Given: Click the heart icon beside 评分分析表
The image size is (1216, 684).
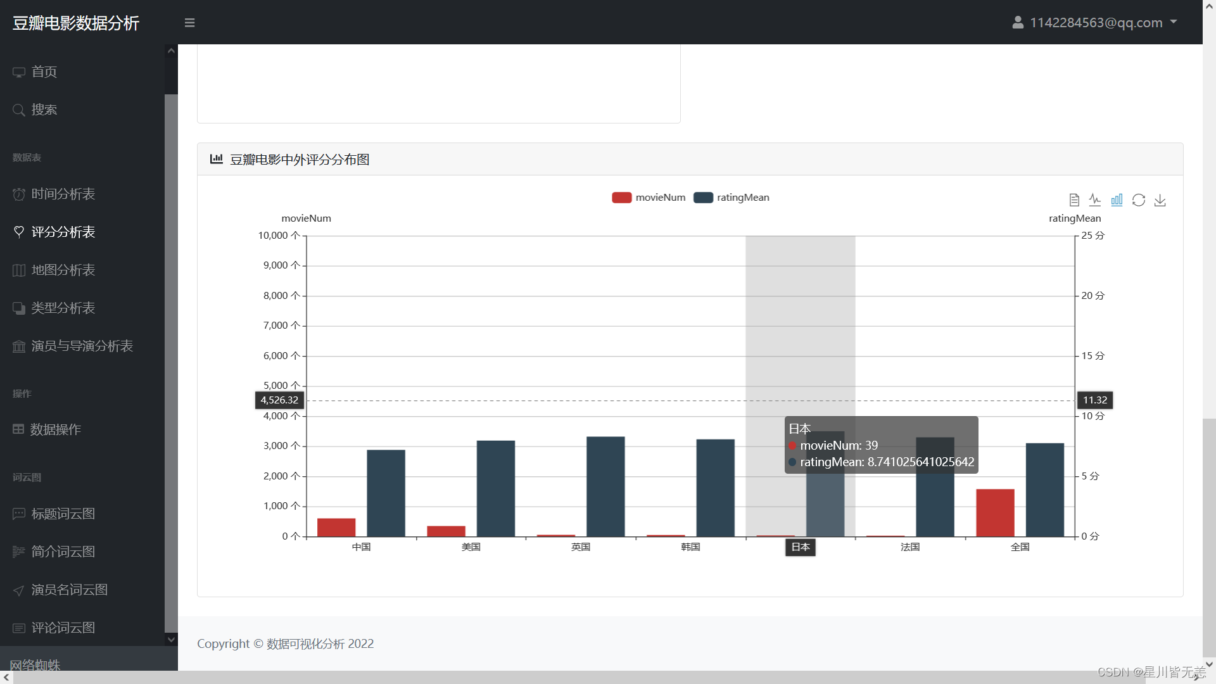Looking at the screenshot, I should tap(19, 232).
